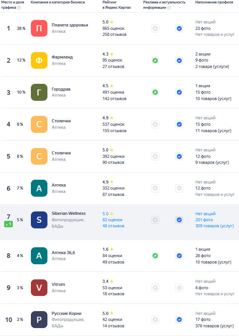Click the grey unverified badge for Аптека row 6
The width and height of the screenshot is (239, 336).
(x=179, y=188)
